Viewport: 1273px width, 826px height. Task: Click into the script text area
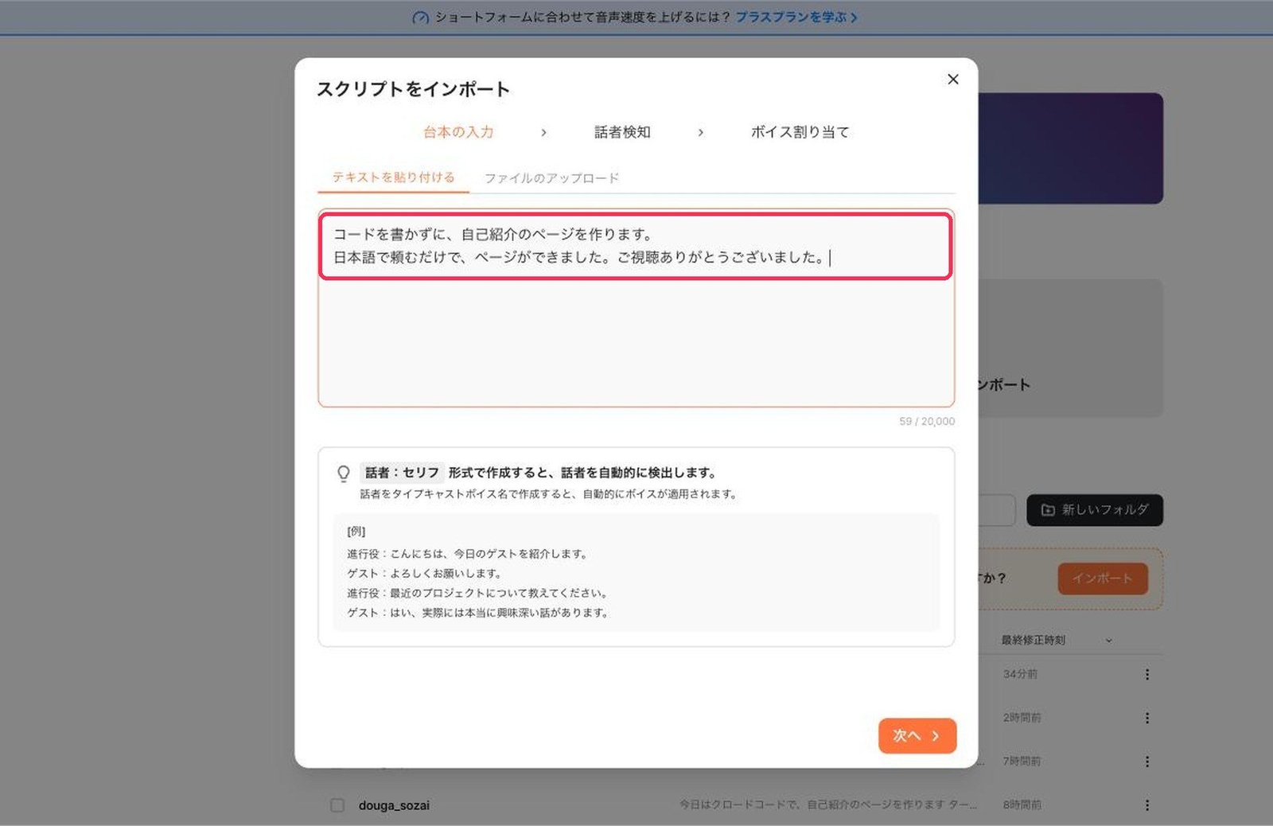point(636,309)
